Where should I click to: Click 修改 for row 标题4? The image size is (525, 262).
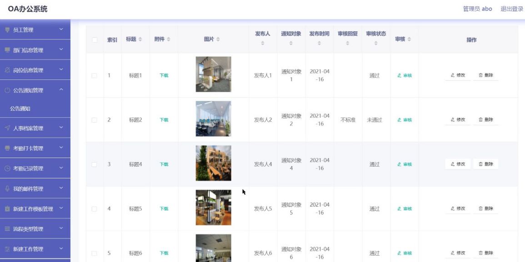pyautogui.click(x=458, y=164)
